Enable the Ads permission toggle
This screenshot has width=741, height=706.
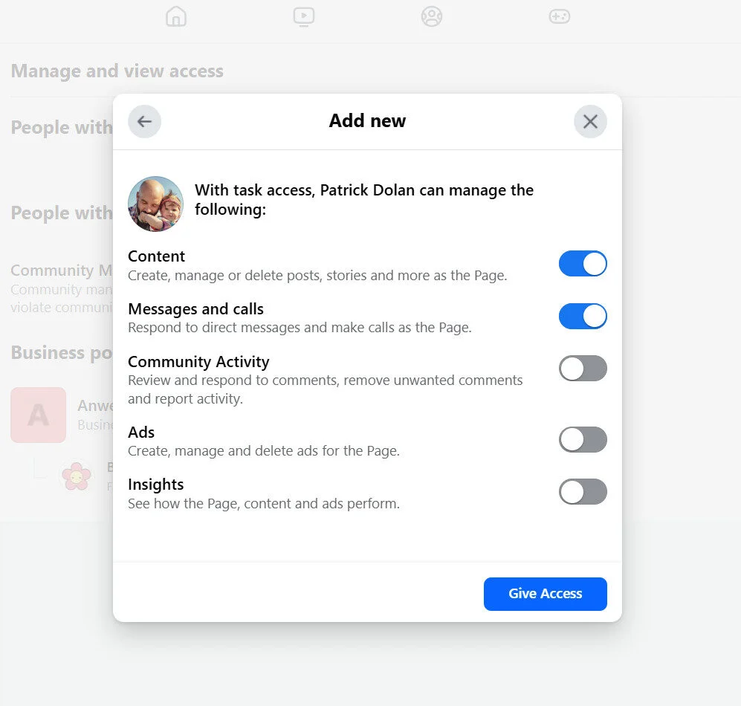583,439
